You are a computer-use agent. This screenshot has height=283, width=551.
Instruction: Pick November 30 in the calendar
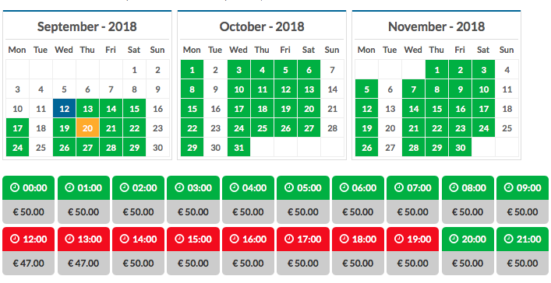pyautogui.click(x=460, y=147)
